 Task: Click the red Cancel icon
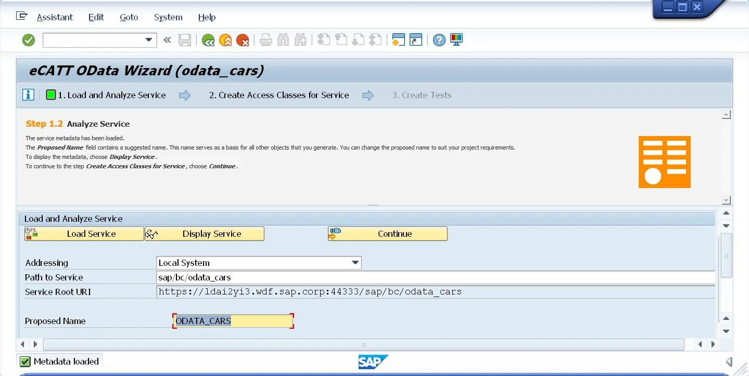pos(242,40)
